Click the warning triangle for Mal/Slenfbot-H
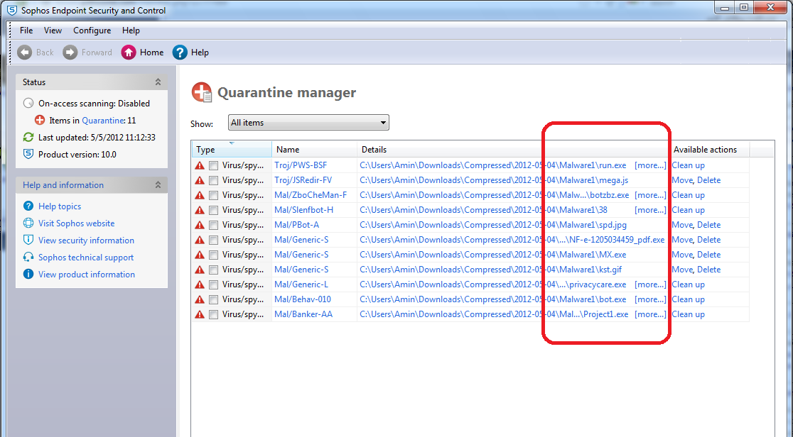Viewport: 793px width, 437px height. point(200,210)
